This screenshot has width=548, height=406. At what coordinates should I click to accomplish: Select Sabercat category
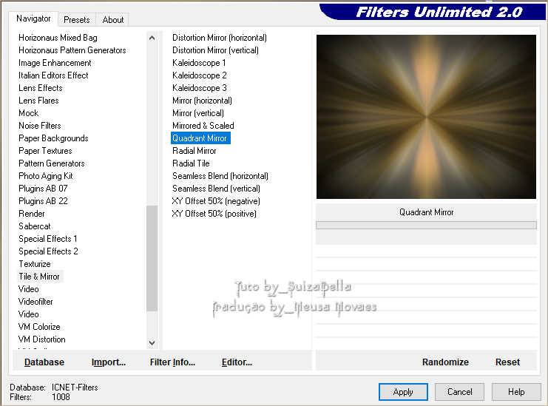coord(35,226)
